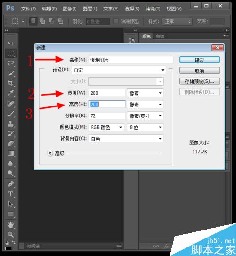Image resolution: width=236 pixels, height=256 pixels.
Task: Select the Move tool
Action: (x=10, y=43)
